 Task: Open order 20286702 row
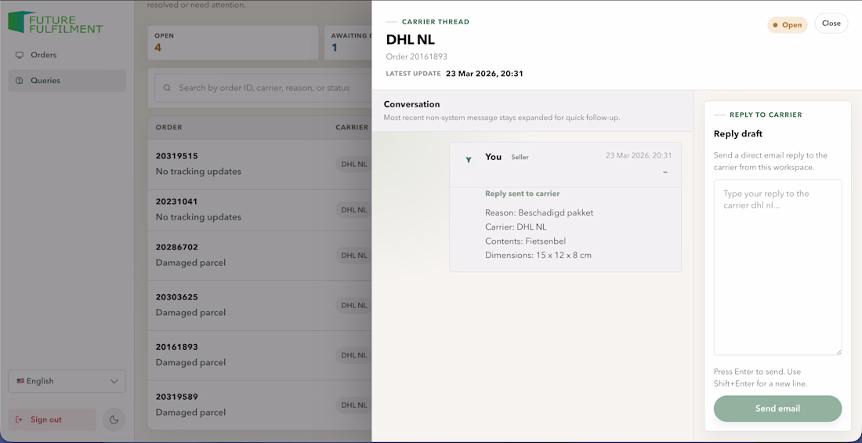tap(259, 256)
